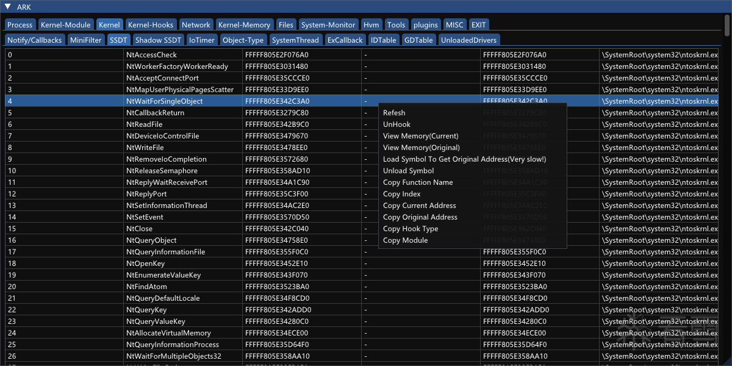
Task: Open the Kernel-Hooks tab
Action: 151,25
